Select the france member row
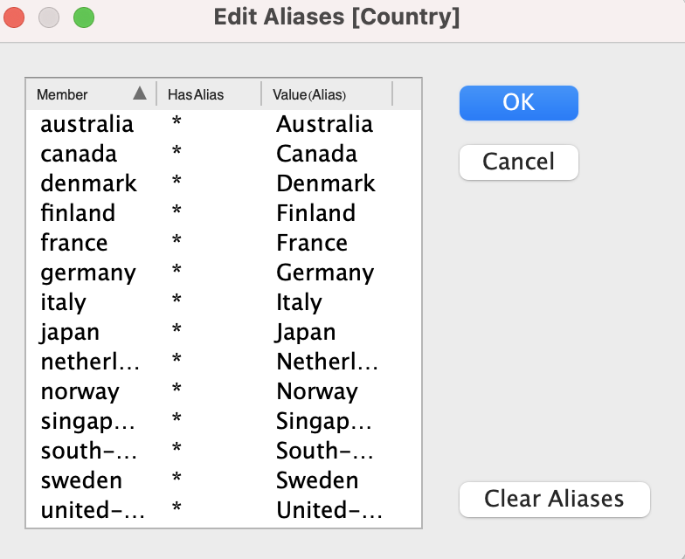The height and width of the screenshot is (559, 685). (x=73, y=244)
